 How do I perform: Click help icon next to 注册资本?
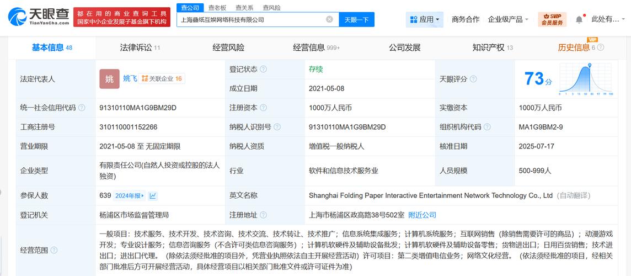point(263,108)
